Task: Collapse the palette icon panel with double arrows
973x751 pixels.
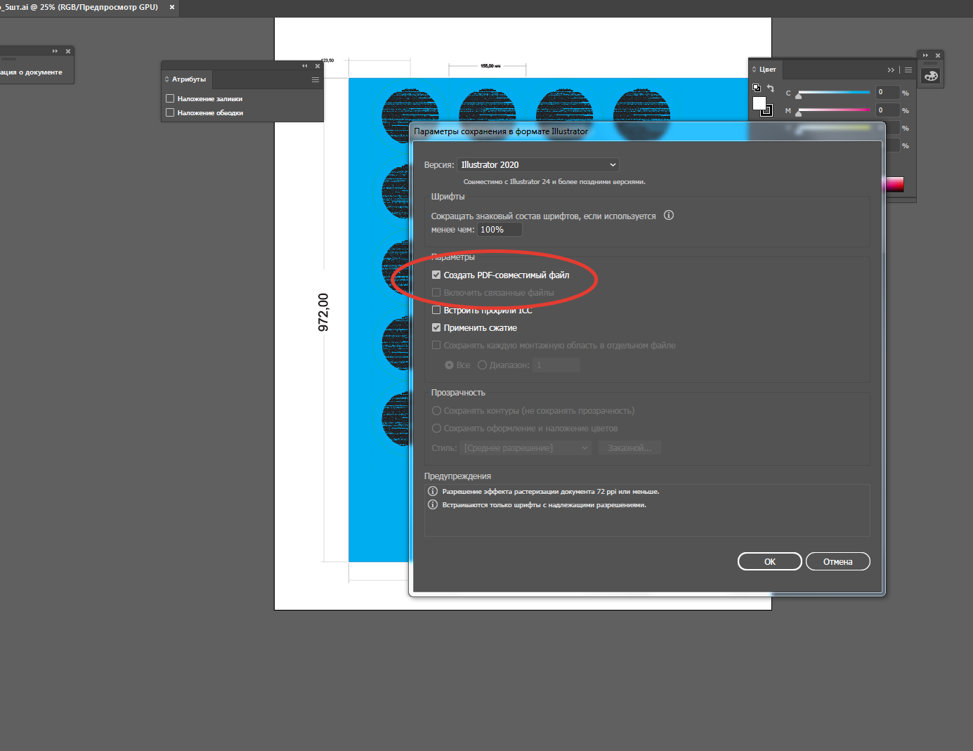Action: pyautogui.click(x=925, y=55)
